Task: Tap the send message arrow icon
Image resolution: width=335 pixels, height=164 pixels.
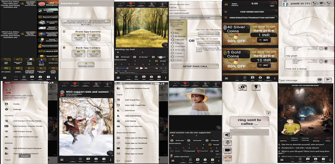Action: [x=328, y=80]
